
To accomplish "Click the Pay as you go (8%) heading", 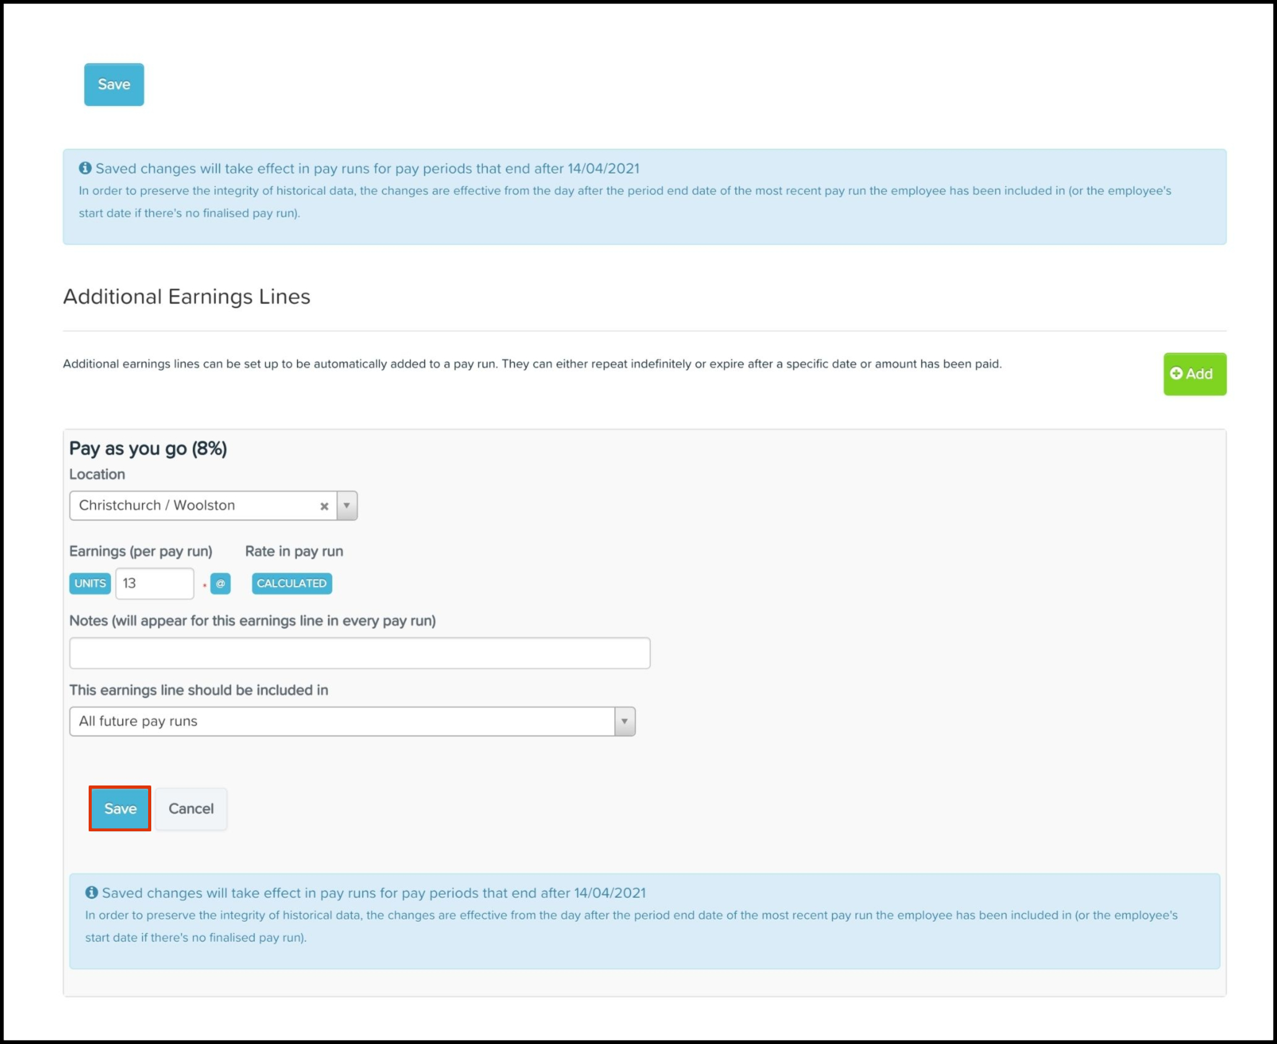I will click(x=148, y=448).
